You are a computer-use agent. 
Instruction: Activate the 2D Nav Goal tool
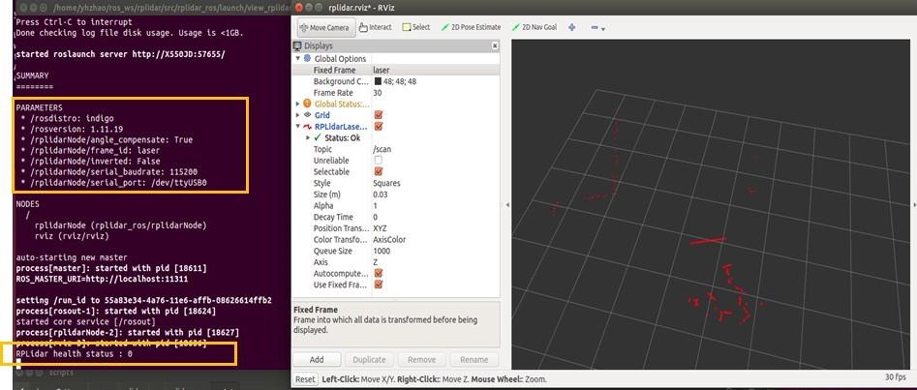[534, 27]
